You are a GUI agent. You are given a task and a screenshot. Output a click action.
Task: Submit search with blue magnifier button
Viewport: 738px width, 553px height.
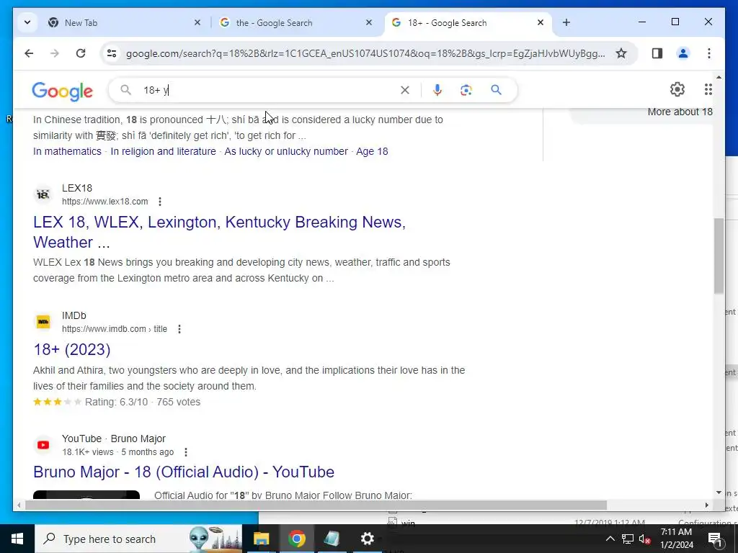coord(496,90)
